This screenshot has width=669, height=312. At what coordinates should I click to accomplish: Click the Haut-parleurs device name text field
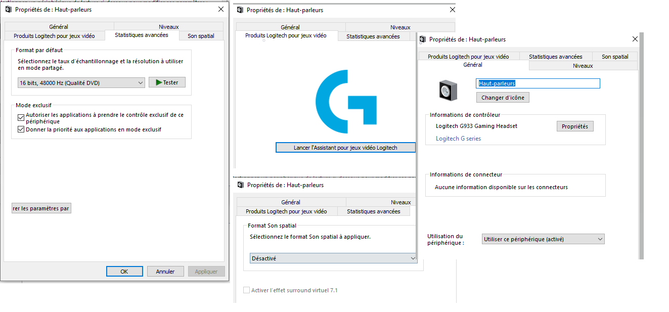[x=538, y=83]
